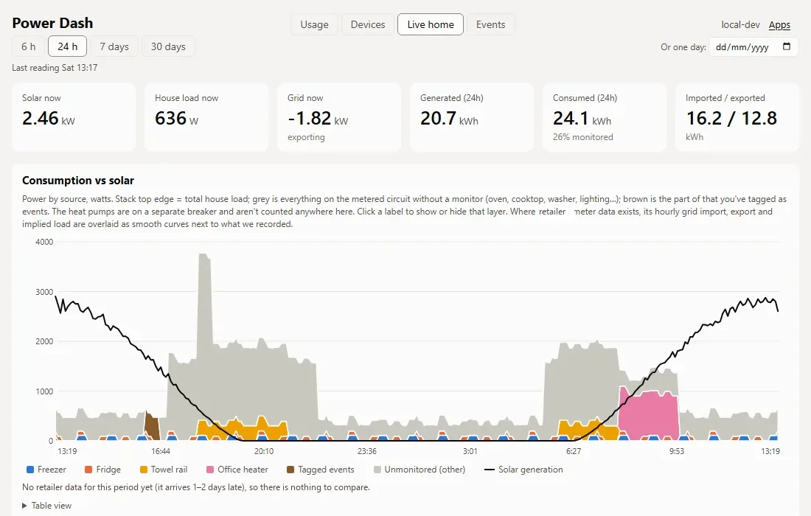
Task: Click the yellow Towel rail legend swatch
Action: [144, 470]
